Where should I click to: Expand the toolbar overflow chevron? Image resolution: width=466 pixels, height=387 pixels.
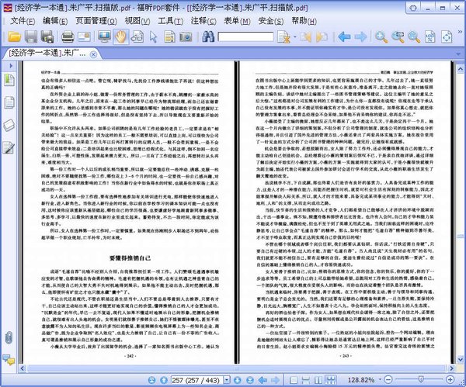460,32
